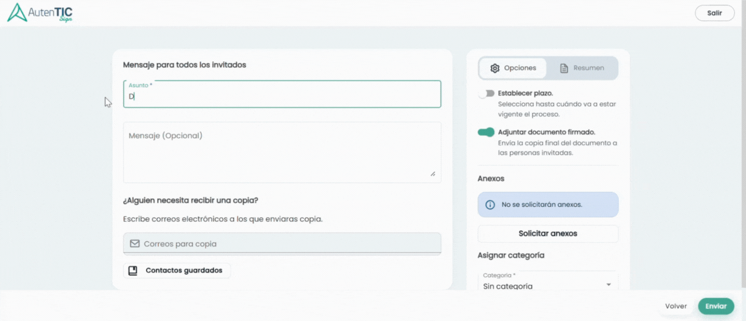Image resolution: width=746 pixels, height=321 pixels.
Task: Switch to the Resumen tab
Action: pos(582,69)
